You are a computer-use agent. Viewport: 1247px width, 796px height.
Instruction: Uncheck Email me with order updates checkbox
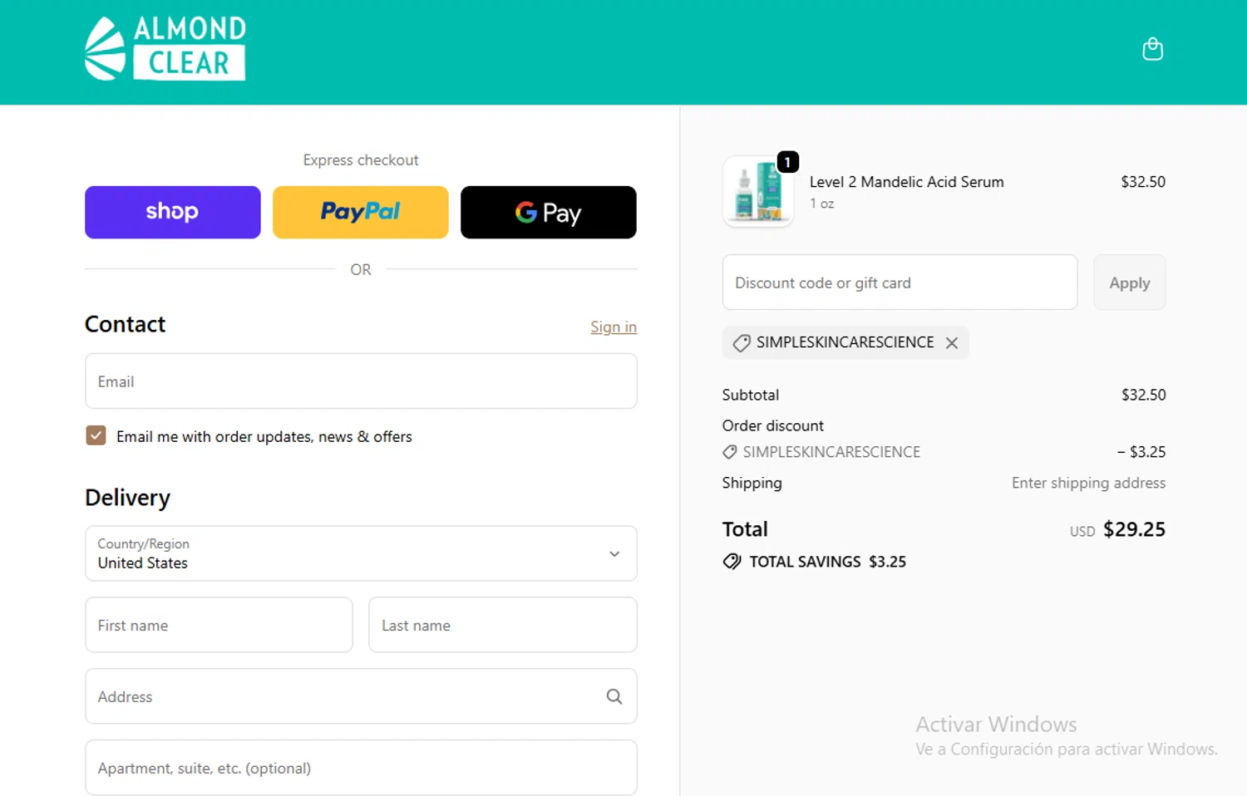click(96, 435)
